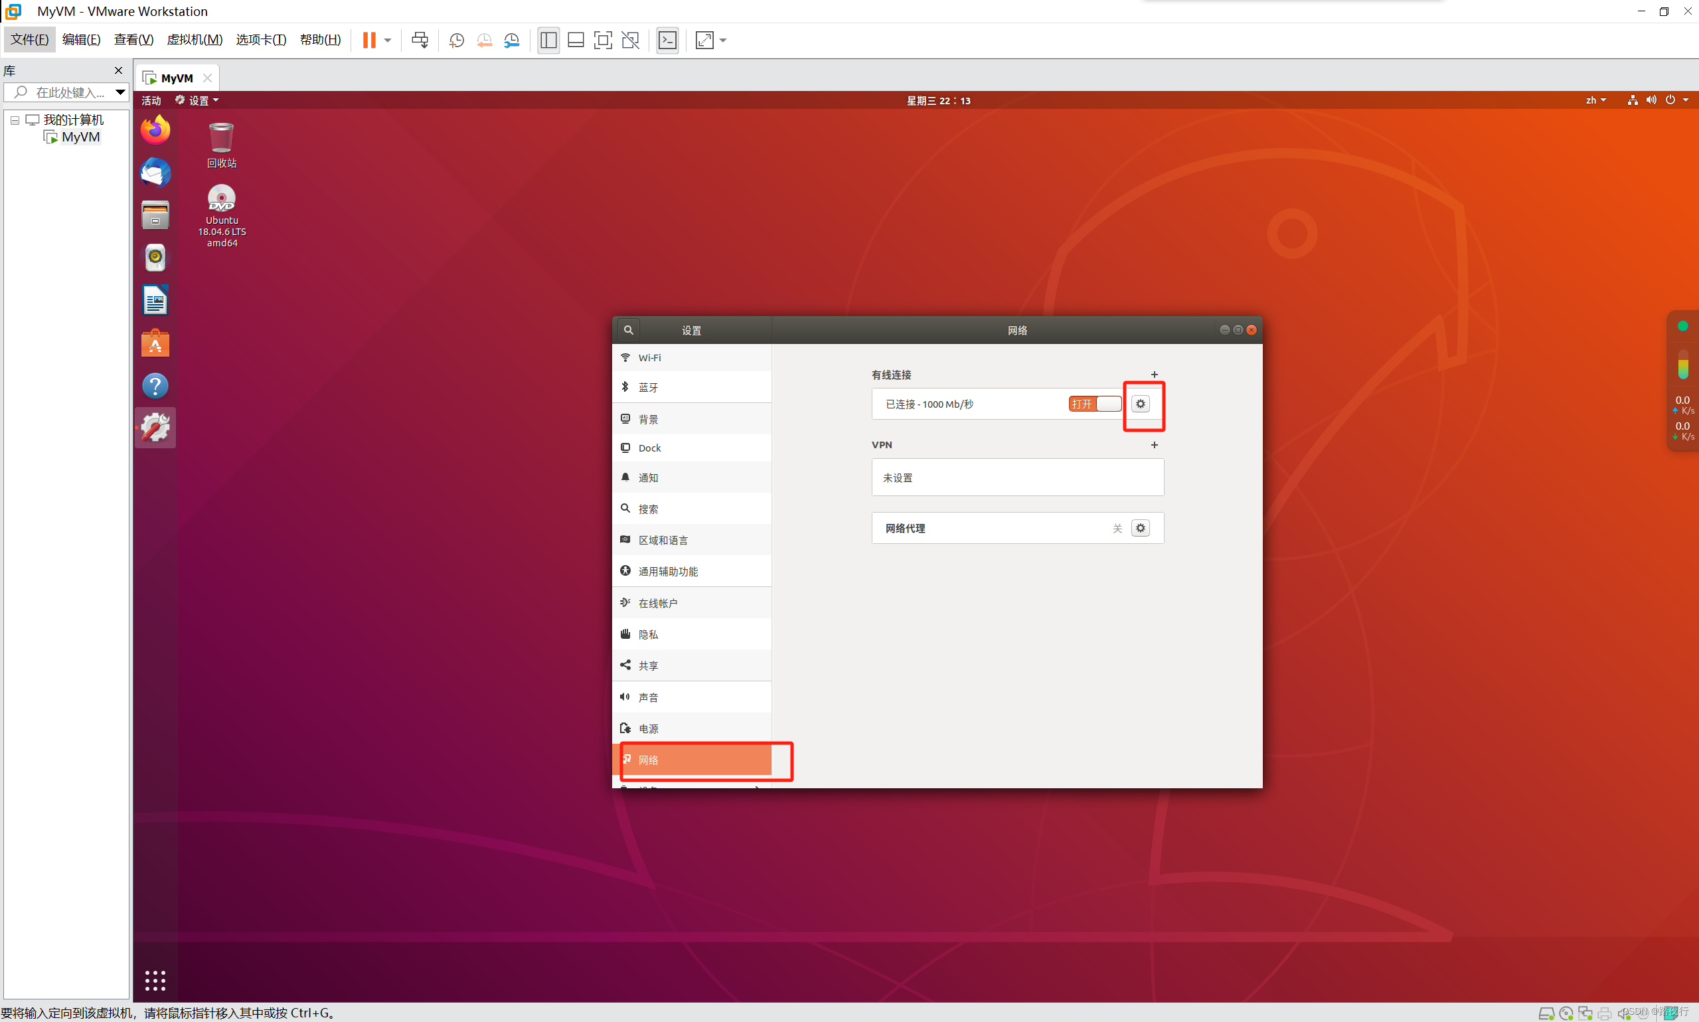This screenshot has height=1022, width=1699.
Task: Select Wi-Fi in settings sidebar
Action: pyautogui.click(x=691, y=357)
